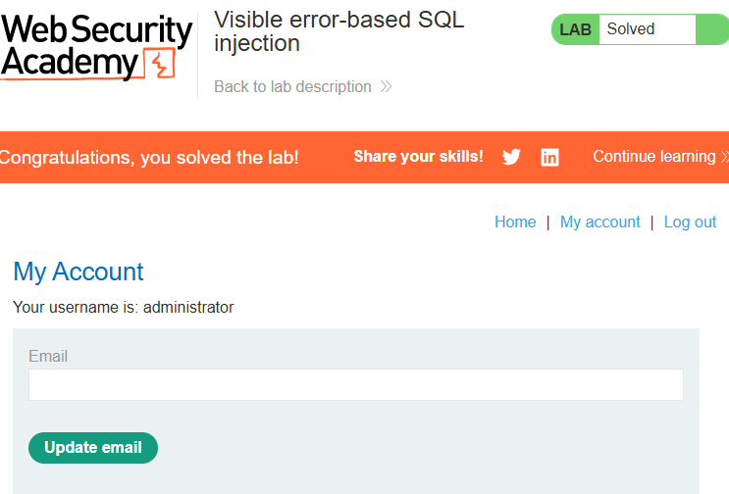Click the Congratulations banner message
The width and height of the screenshot is (729, 494).
pos(149,158)
